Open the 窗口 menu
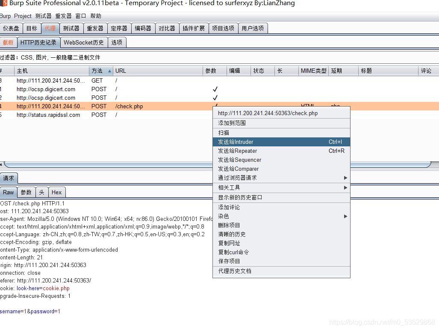This screenshot has width=439, height=330. pos(81,16)
